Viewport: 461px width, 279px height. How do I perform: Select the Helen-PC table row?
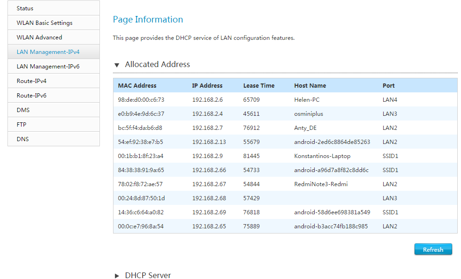click(285, 100)
